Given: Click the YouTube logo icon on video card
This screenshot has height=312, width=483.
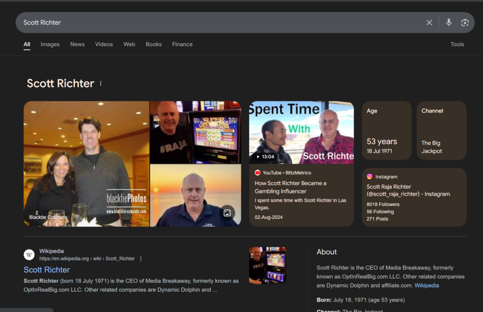Looking at the screenshot, I should pyautogui.click(x=258, y=172).
